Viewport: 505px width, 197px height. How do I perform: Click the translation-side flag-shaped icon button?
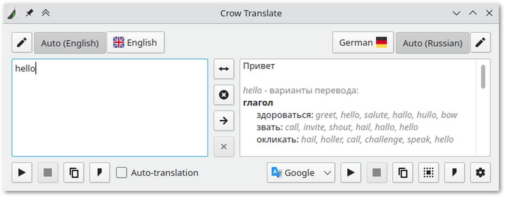click(x=454, y=173)
